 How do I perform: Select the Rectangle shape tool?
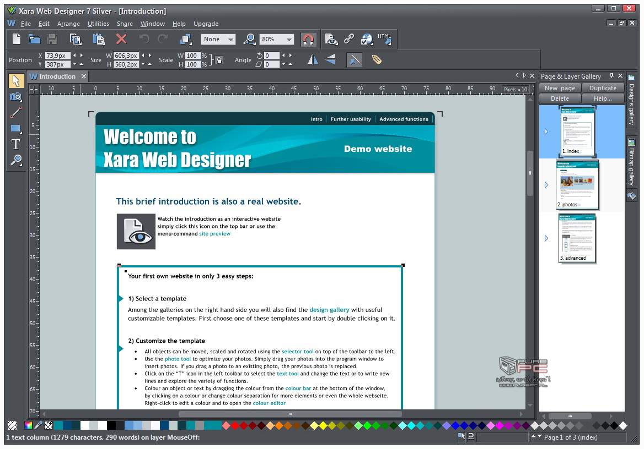15,129
